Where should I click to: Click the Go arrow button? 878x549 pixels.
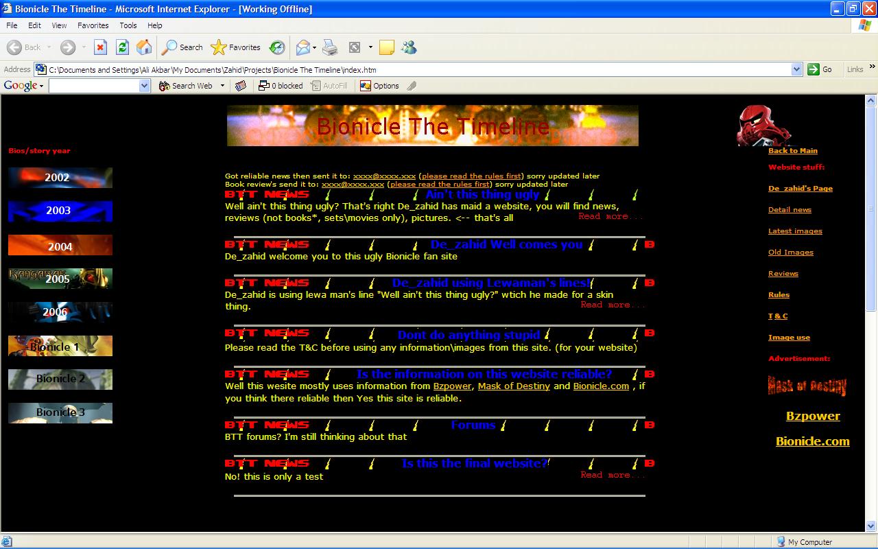[x=820, y=69]
